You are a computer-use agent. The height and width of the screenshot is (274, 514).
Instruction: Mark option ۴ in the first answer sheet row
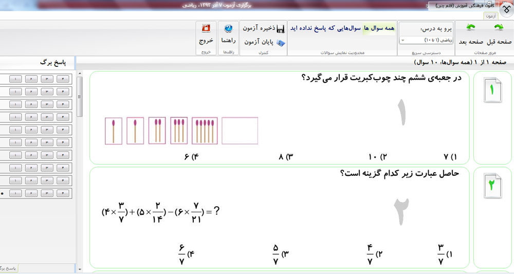[x=63, y=79]
